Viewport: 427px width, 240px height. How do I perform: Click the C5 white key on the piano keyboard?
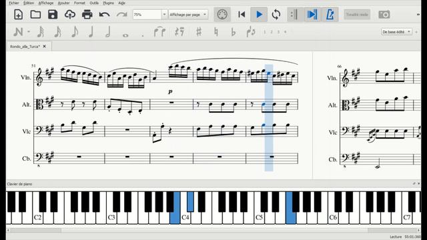coord(259,217)
